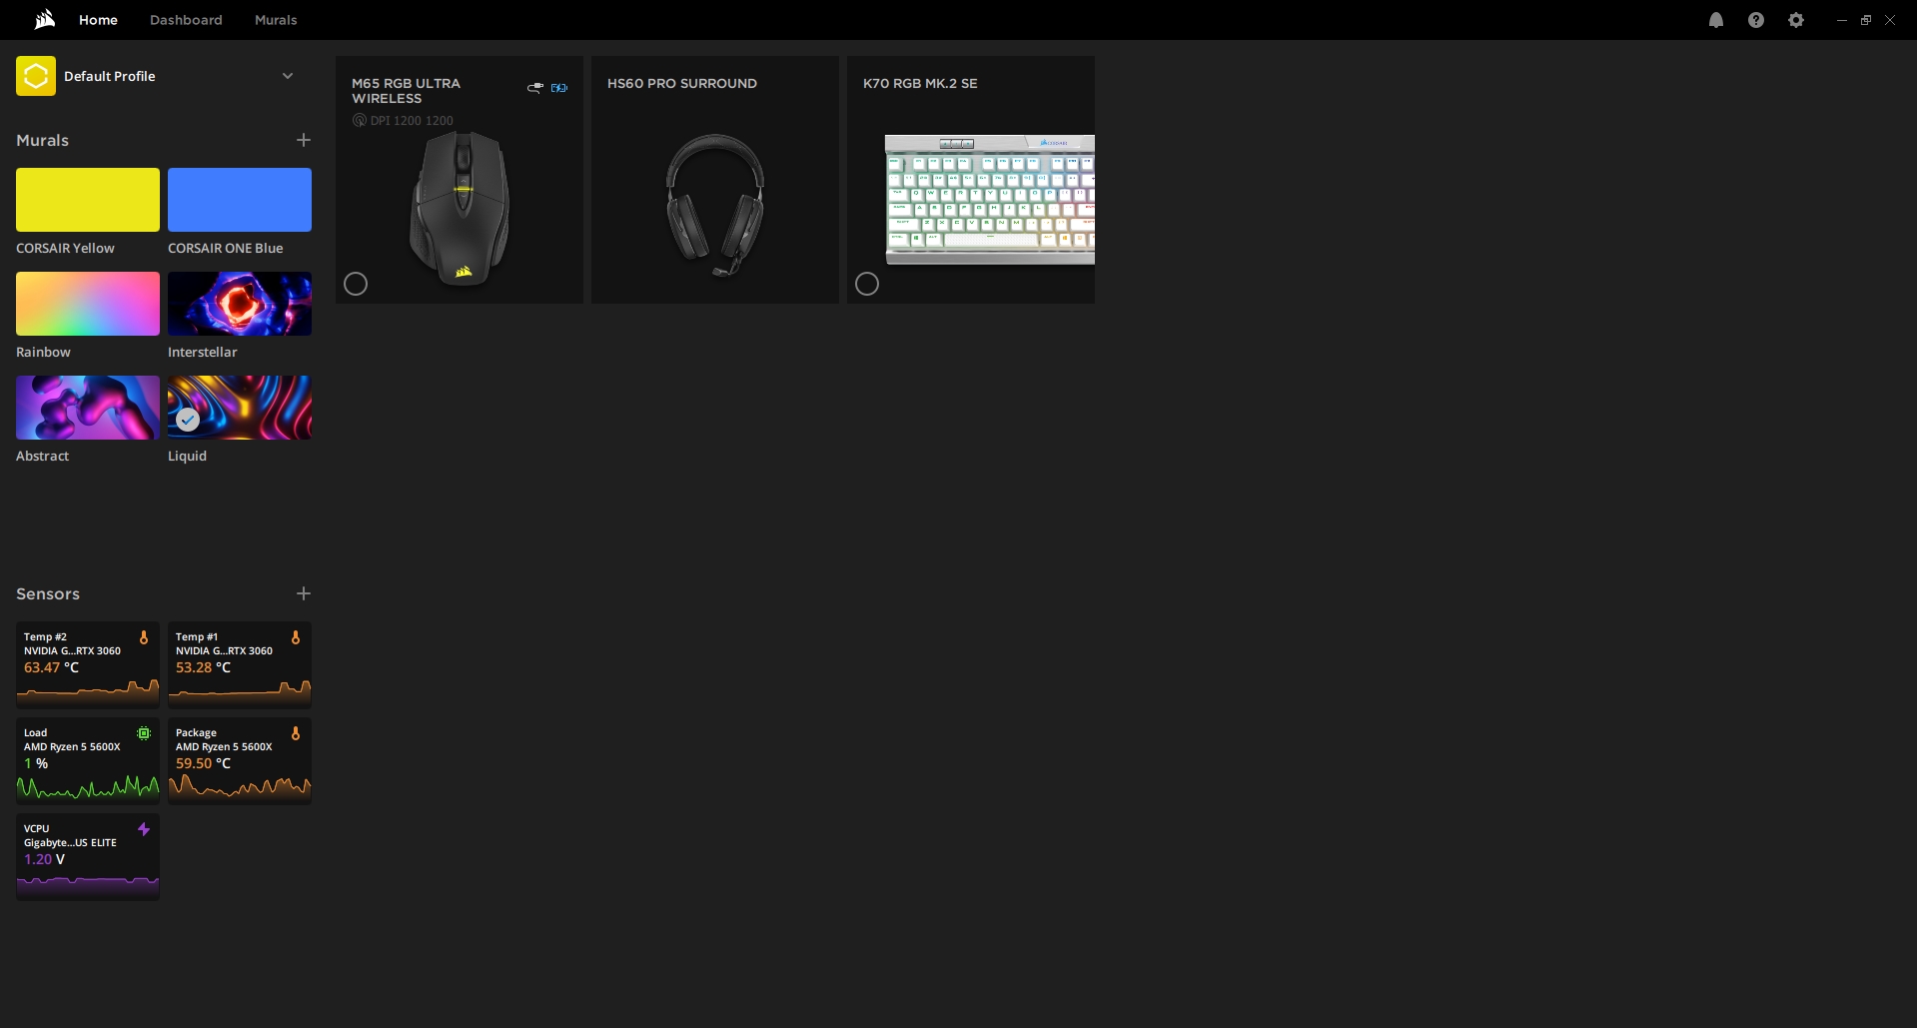Toggle the K70 RGB MK.2 SE selection circle
This screenshot has height=1028, width=1917.
pyautogui.click(x=867, y=284)
